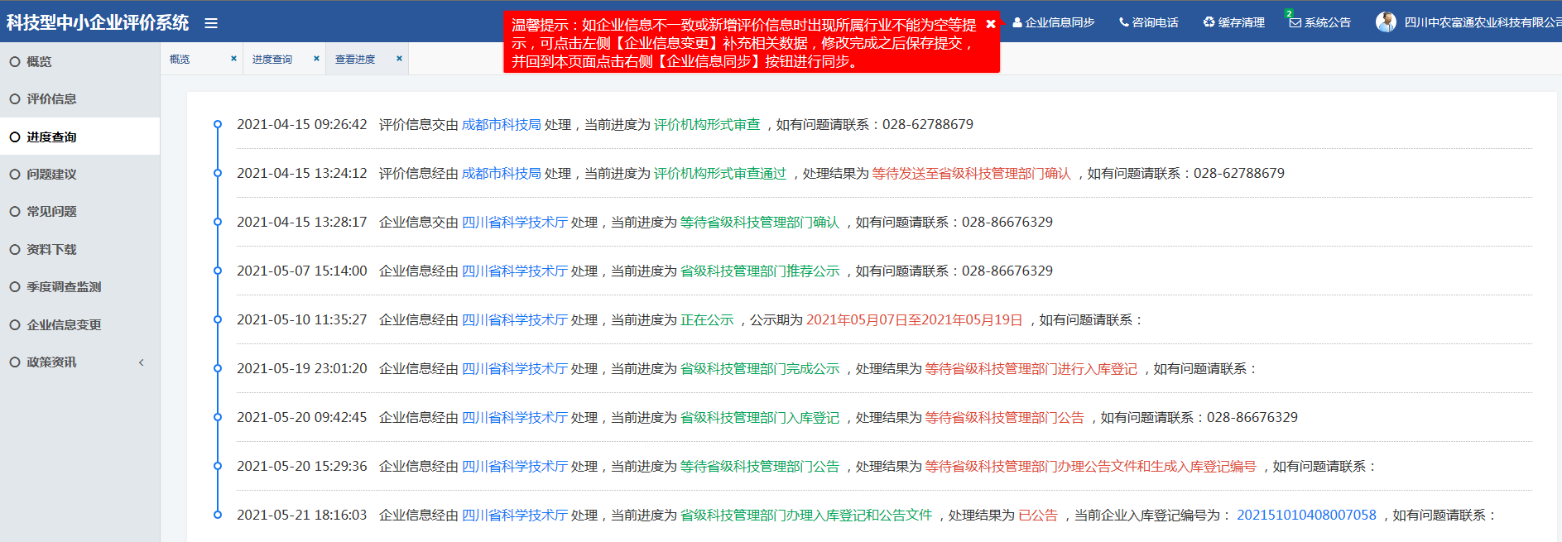Select 企业信息变更 in the sidebar

click(x=64, y=325)
